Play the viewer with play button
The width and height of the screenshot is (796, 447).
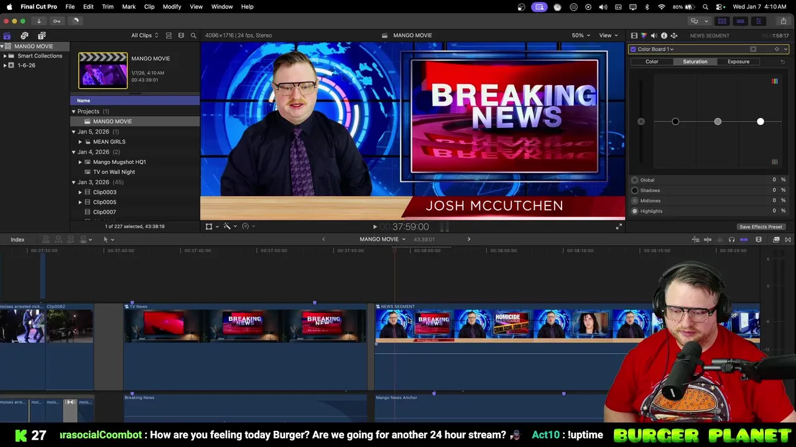[x=374, y=227]
